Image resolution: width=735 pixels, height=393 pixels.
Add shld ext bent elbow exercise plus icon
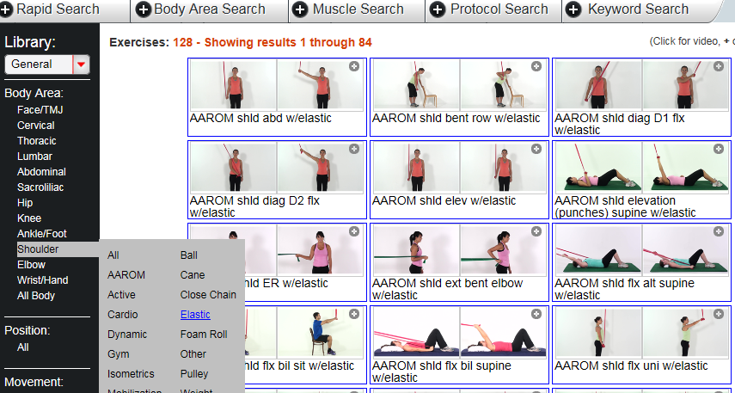(x=536, y=231)
